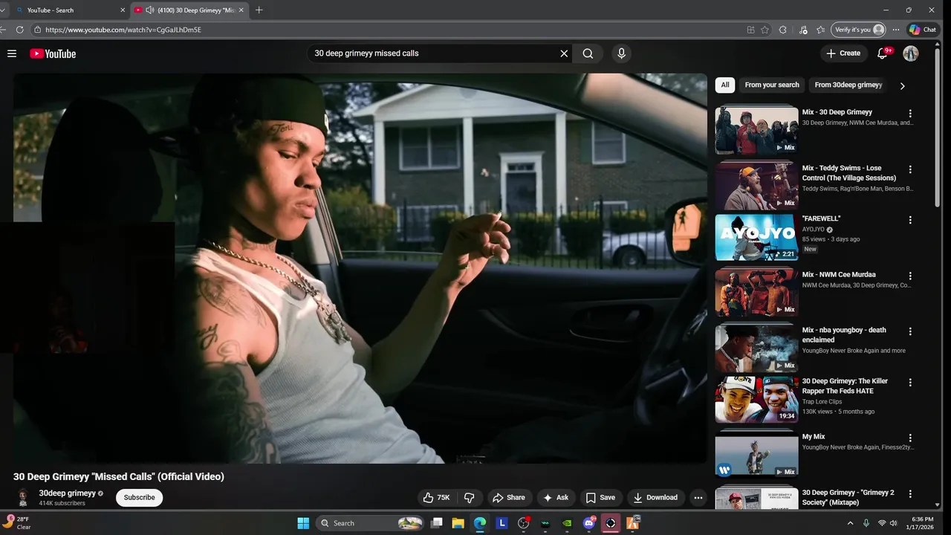
Task: Click the Ask button under the video
Action: (x=556, y=498)
